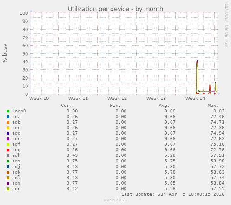Select the sdn device label
Image resolution: width=231 pixels, height=205 pixels.
(16, 189)
